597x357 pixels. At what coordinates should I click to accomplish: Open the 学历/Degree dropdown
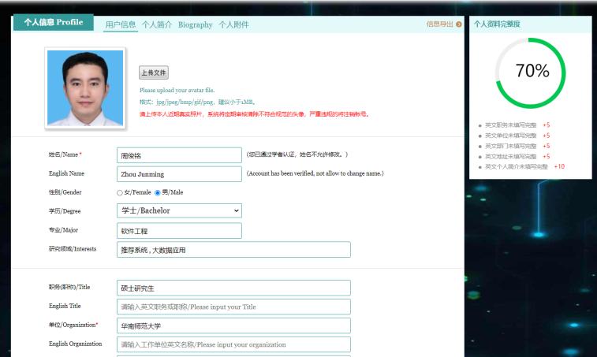coord(179,210)
